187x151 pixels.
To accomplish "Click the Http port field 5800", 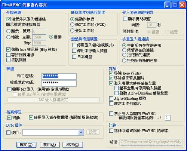I will tap(39, 43).
